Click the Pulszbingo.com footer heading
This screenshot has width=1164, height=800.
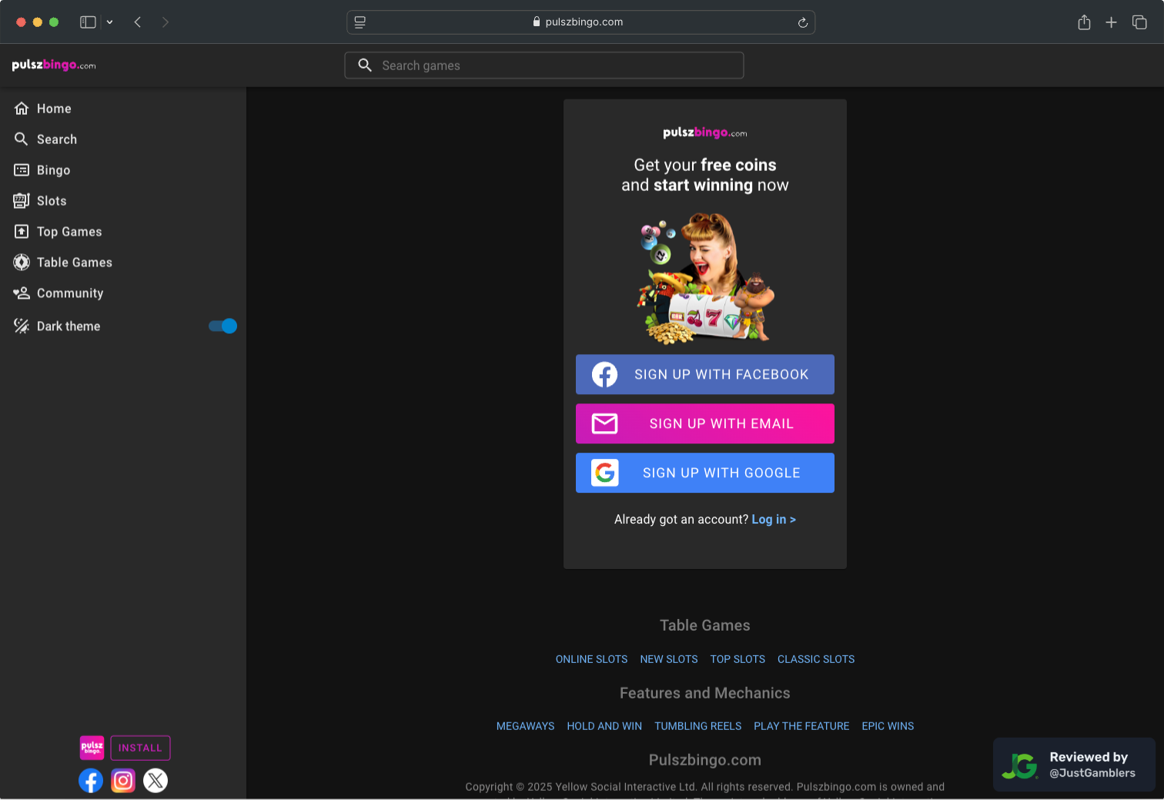[705, 760]
